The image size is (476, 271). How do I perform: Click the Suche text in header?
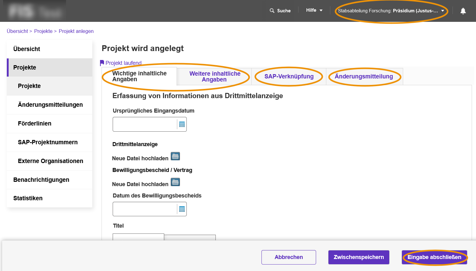(284, 11)
